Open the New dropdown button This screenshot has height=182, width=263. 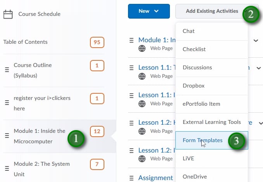click(x=149, y=11)
